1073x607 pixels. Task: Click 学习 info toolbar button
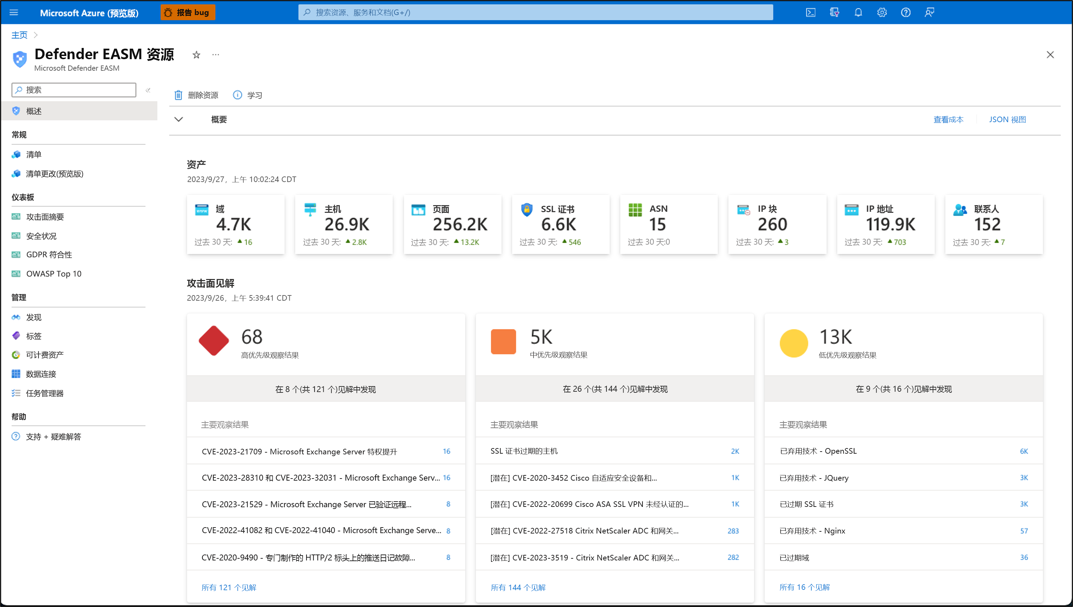point(247,95)
